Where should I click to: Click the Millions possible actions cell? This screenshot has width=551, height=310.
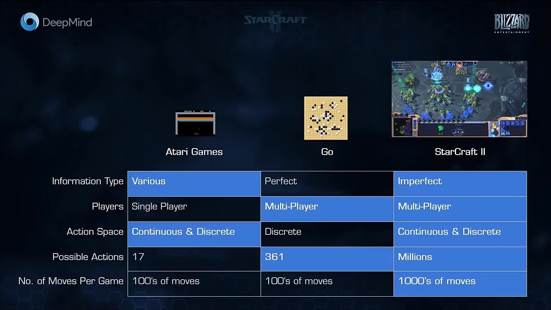click(460, 257)
